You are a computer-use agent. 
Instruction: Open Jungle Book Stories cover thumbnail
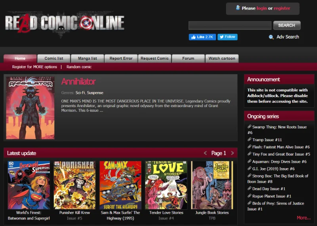[x=212, y=185]
